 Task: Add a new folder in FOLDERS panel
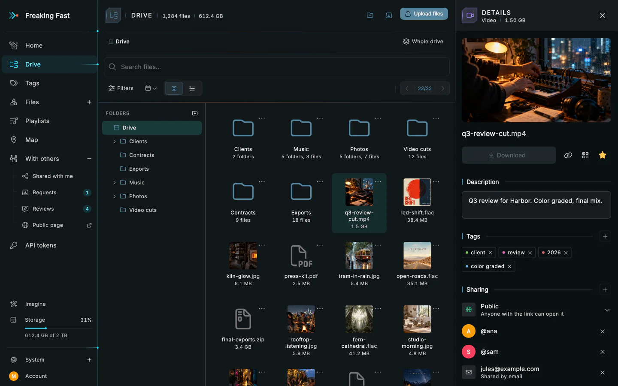pos(195,113)
